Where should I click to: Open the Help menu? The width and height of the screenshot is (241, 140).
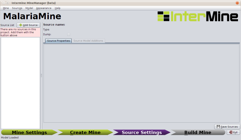click(58, 8)
